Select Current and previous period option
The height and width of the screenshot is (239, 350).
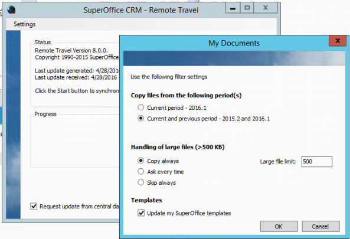(140, 118)
